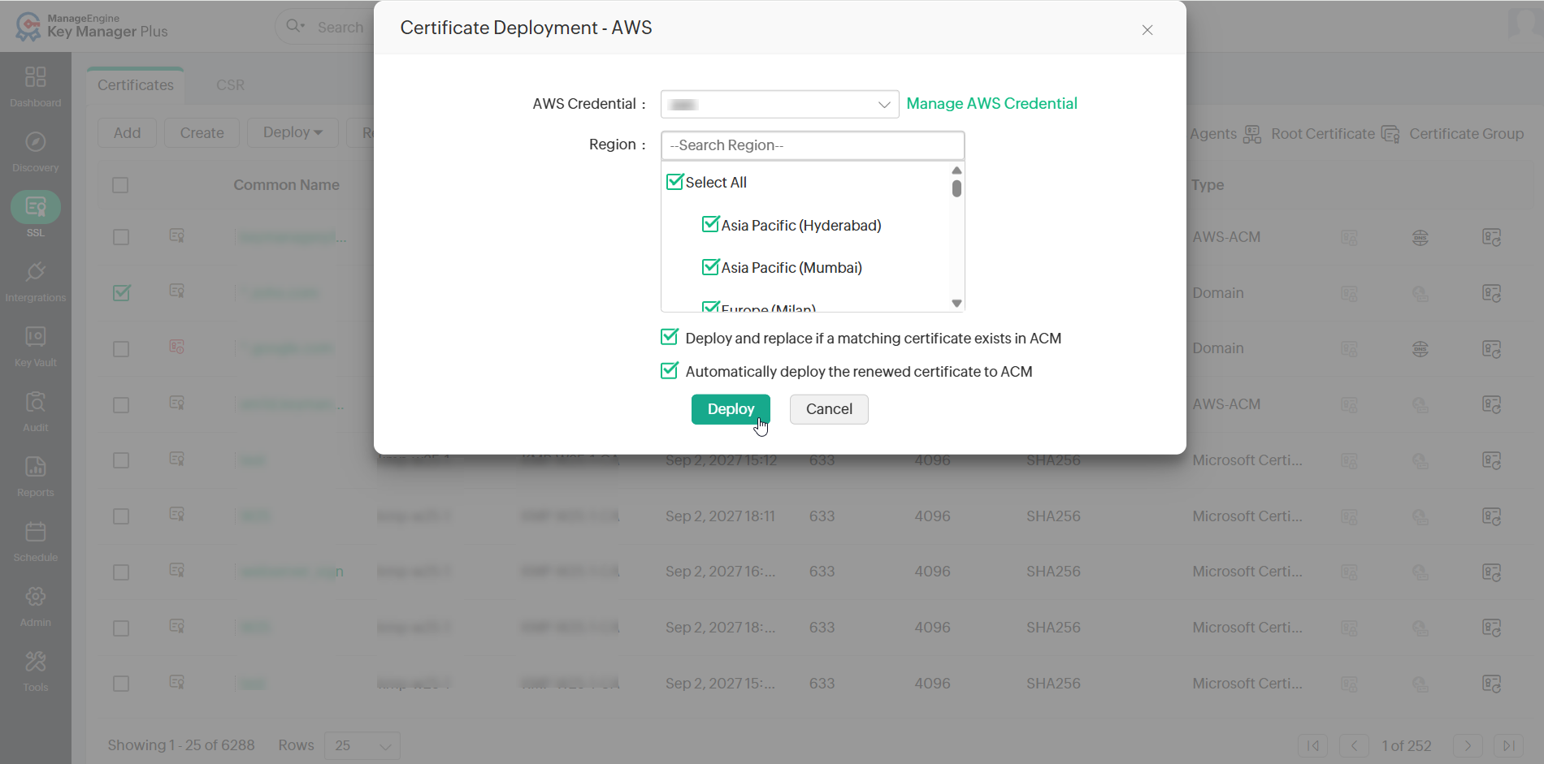Click the Root Certificate label
Viewport: 1544px width, 764px height.
click(1322, 134)
